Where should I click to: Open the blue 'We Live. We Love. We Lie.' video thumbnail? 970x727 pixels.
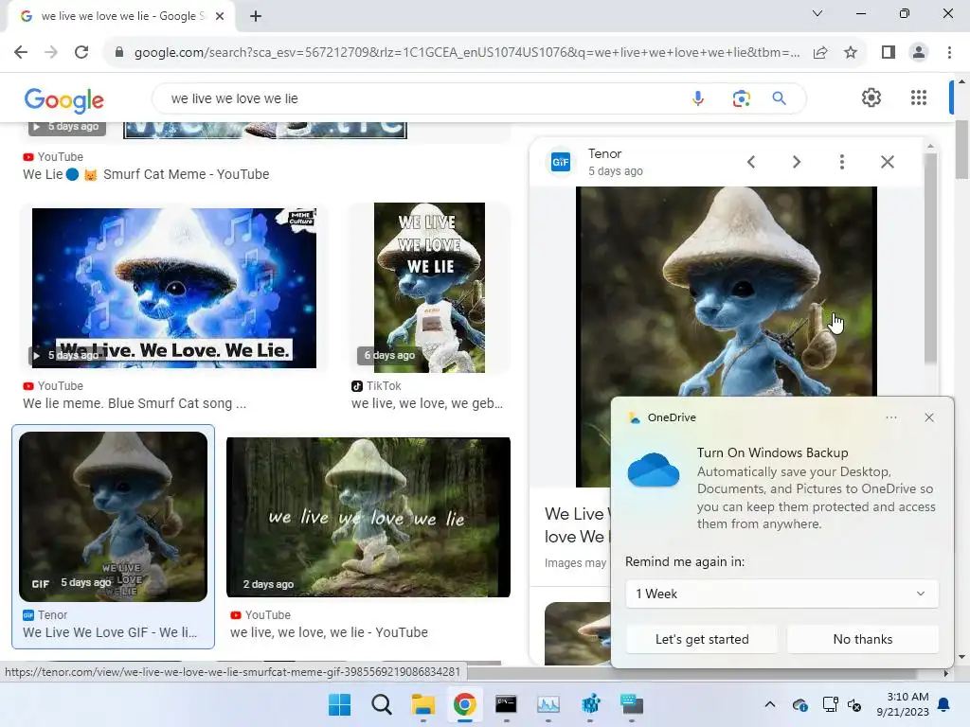point(174,288)
